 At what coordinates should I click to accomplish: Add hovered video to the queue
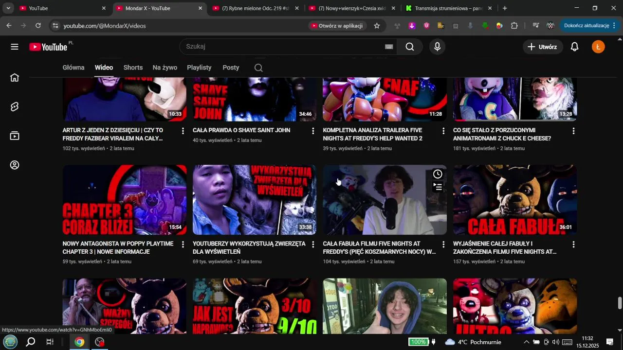pos(438,187)
